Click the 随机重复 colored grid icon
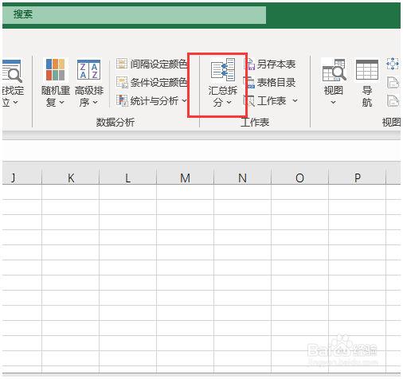Image resolution: width=403 pixels, height=379 pixels. [x=55, y=69]
